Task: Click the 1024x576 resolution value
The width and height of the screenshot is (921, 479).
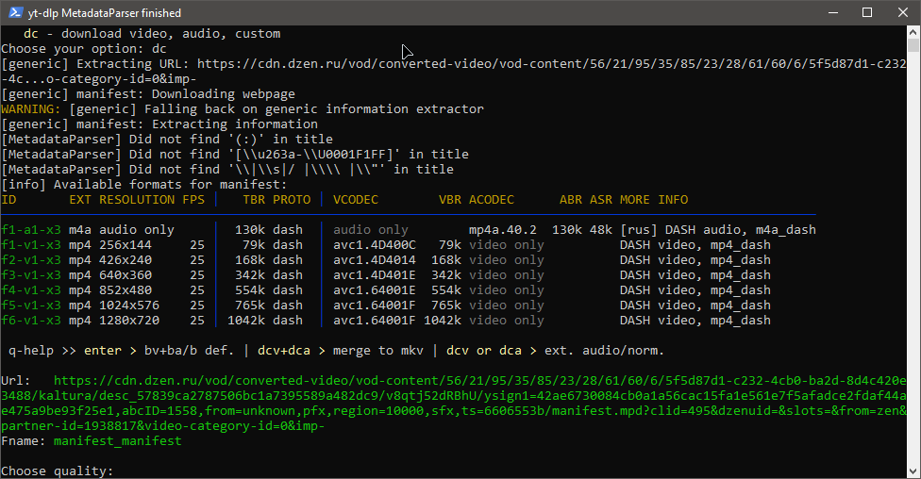Action: 129,306
